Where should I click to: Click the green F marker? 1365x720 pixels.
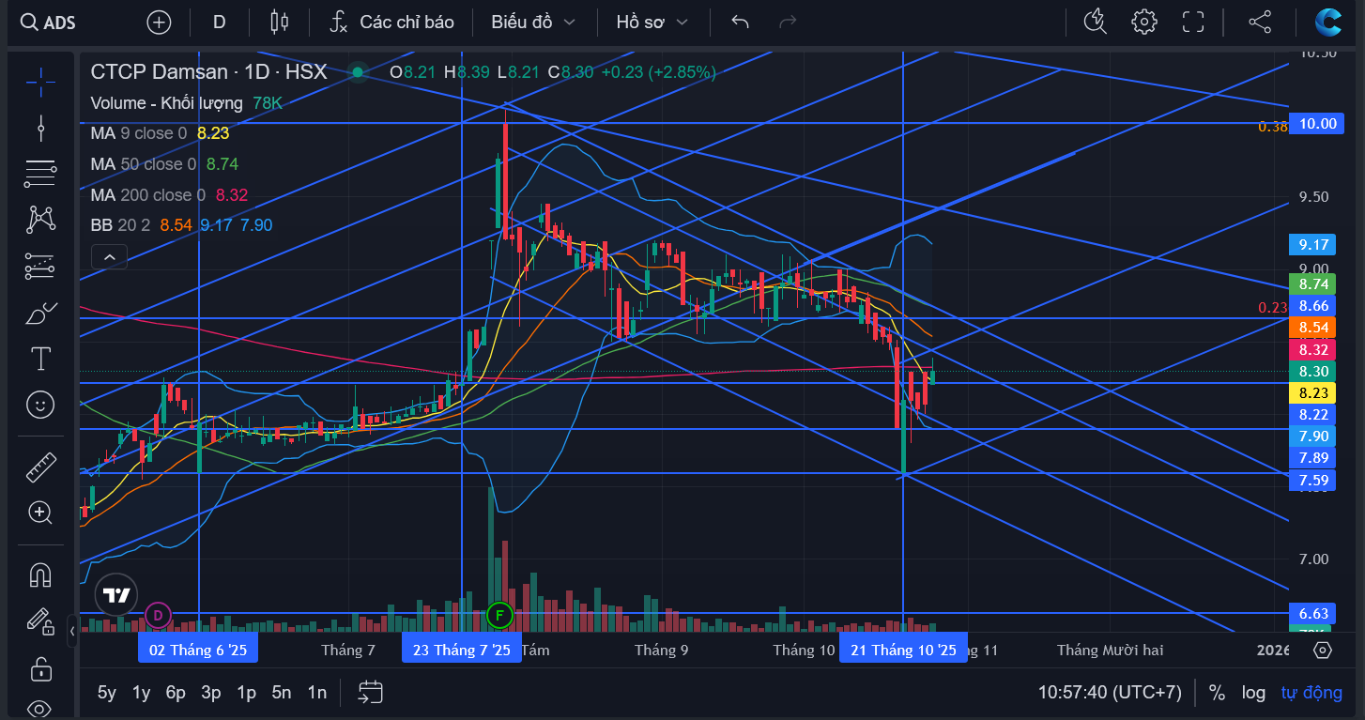point(499,616)
